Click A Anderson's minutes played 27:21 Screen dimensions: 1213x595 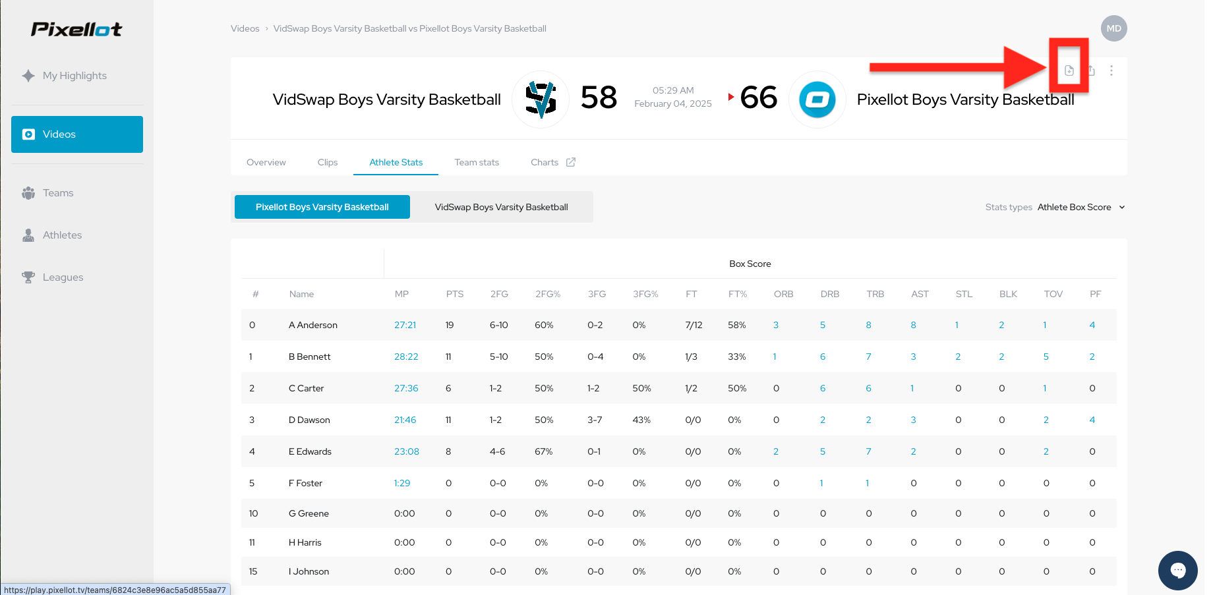point(405,325)
